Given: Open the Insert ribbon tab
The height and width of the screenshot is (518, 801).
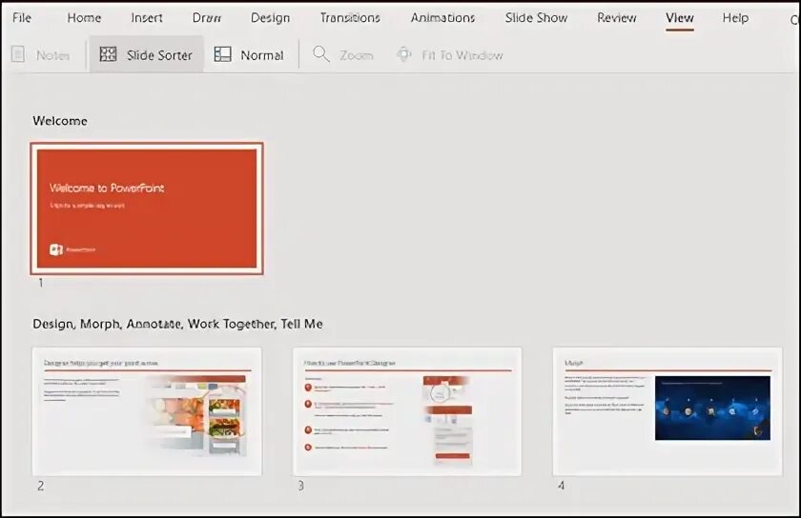Looking at the screenshot, I should click(147, 18).
